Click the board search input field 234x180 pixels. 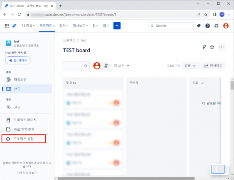coord(74,66)
